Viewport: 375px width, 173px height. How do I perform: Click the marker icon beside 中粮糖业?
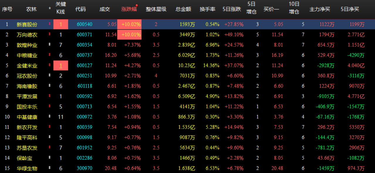coord(50,55)
